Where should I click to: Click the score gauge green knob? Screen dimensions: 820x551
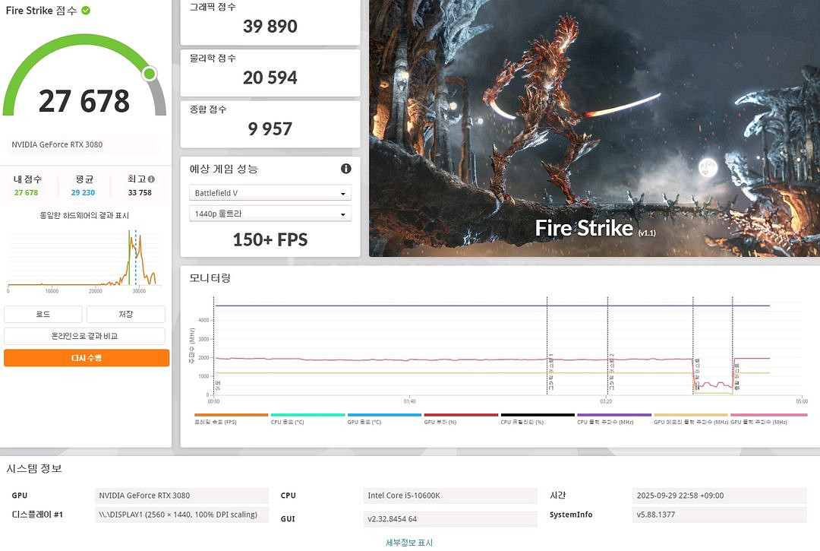point(150,74)
